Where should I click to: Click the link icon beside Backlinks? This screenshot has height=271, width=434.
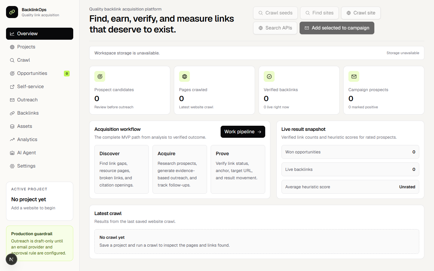click(x=12, y=113)
